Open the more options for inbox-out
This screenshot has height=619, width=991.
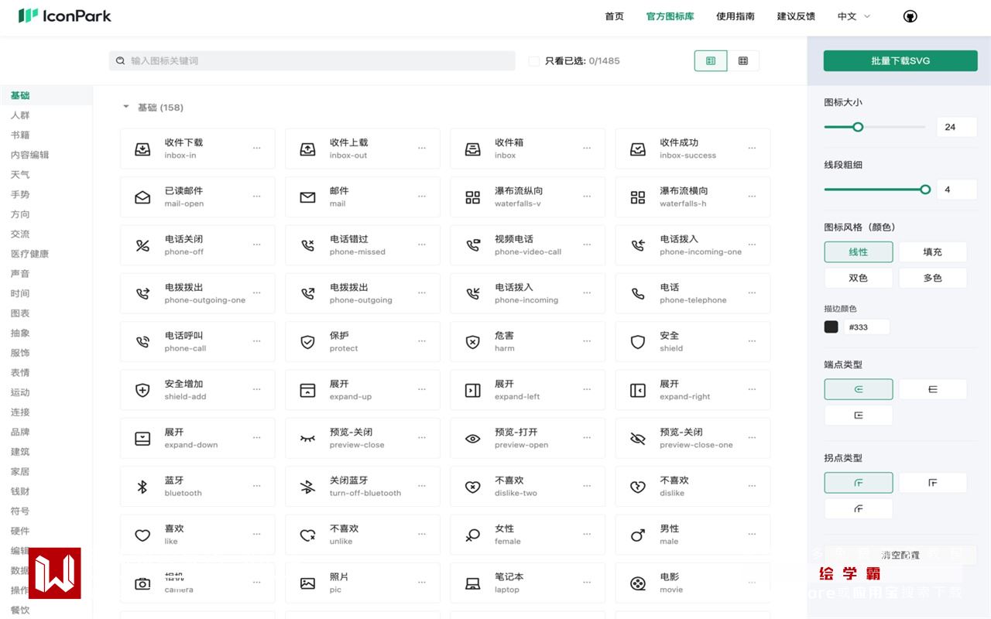pyautogui.click(x=422, y=148)
